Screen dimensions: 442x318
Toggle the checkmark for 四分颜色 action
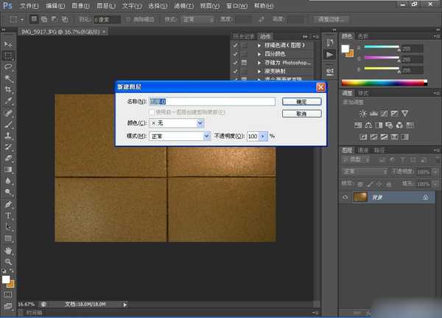click(235, 54)
